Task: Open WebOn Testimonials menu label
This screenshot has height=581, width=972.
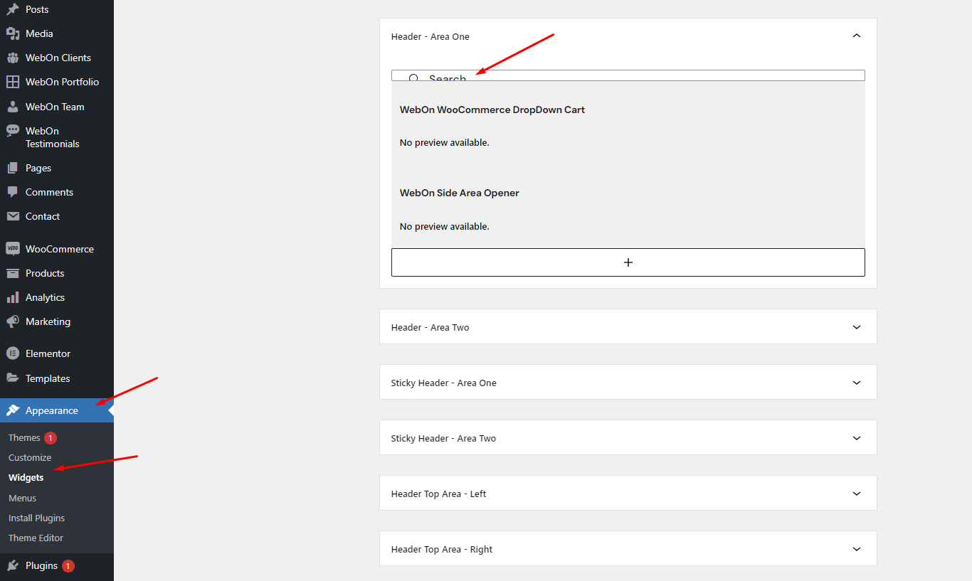Action: point(53,137)
